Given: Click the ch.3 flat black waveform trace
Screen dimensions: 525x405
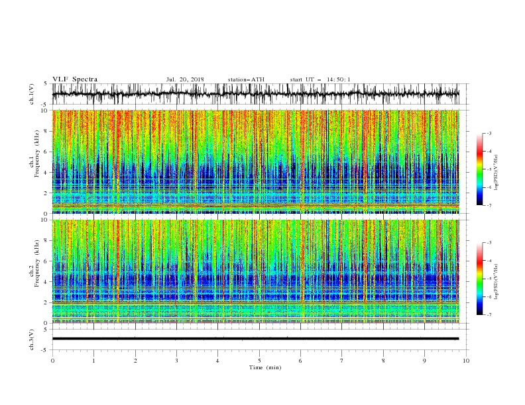Looking at the screenshot, I should tap(255, 339).
